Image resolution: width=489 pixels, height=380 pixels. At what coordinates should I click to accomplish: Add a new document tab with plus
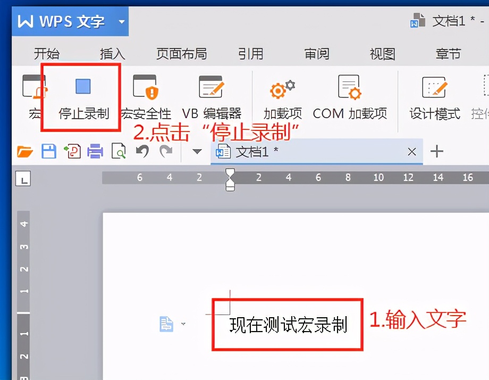tap(436, 152)
